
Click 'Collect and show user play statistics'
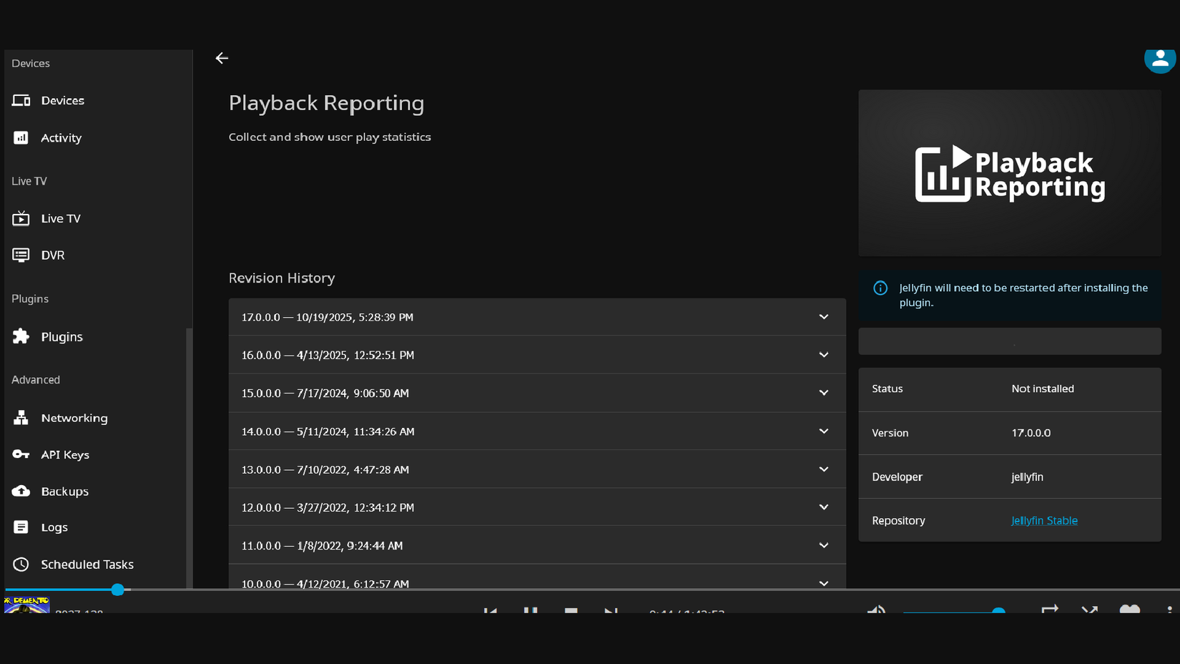click(x=330, y=137)
